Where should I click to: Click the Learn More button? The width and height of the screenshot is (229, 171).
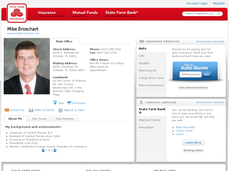(193, 142)
